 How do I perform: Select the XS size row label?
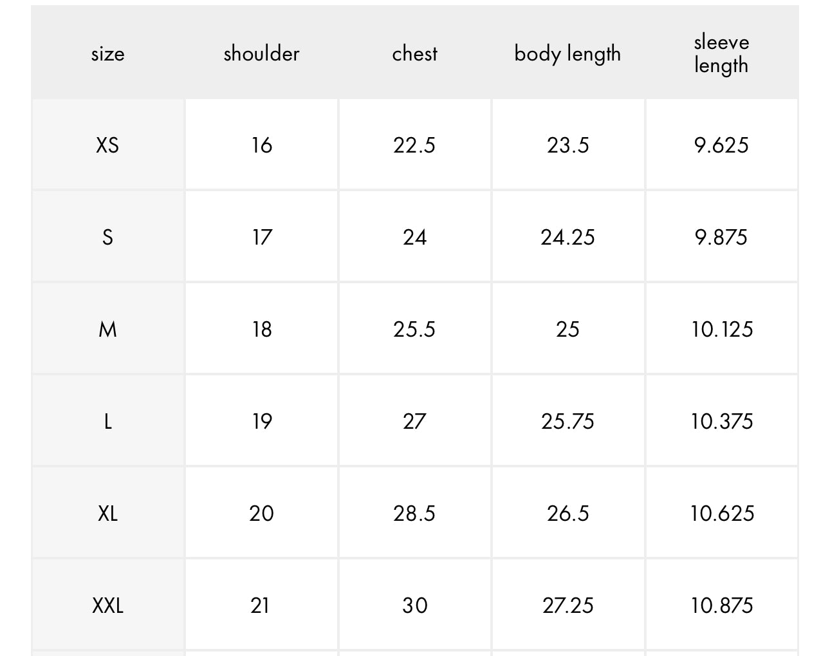point(107,145)
